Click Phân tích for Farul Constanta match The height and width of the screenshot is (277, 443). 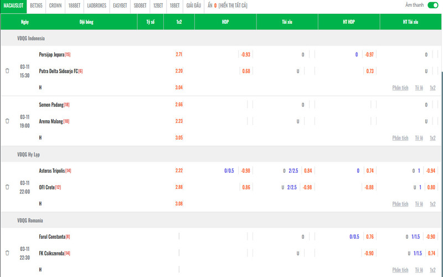pos(400,270)
